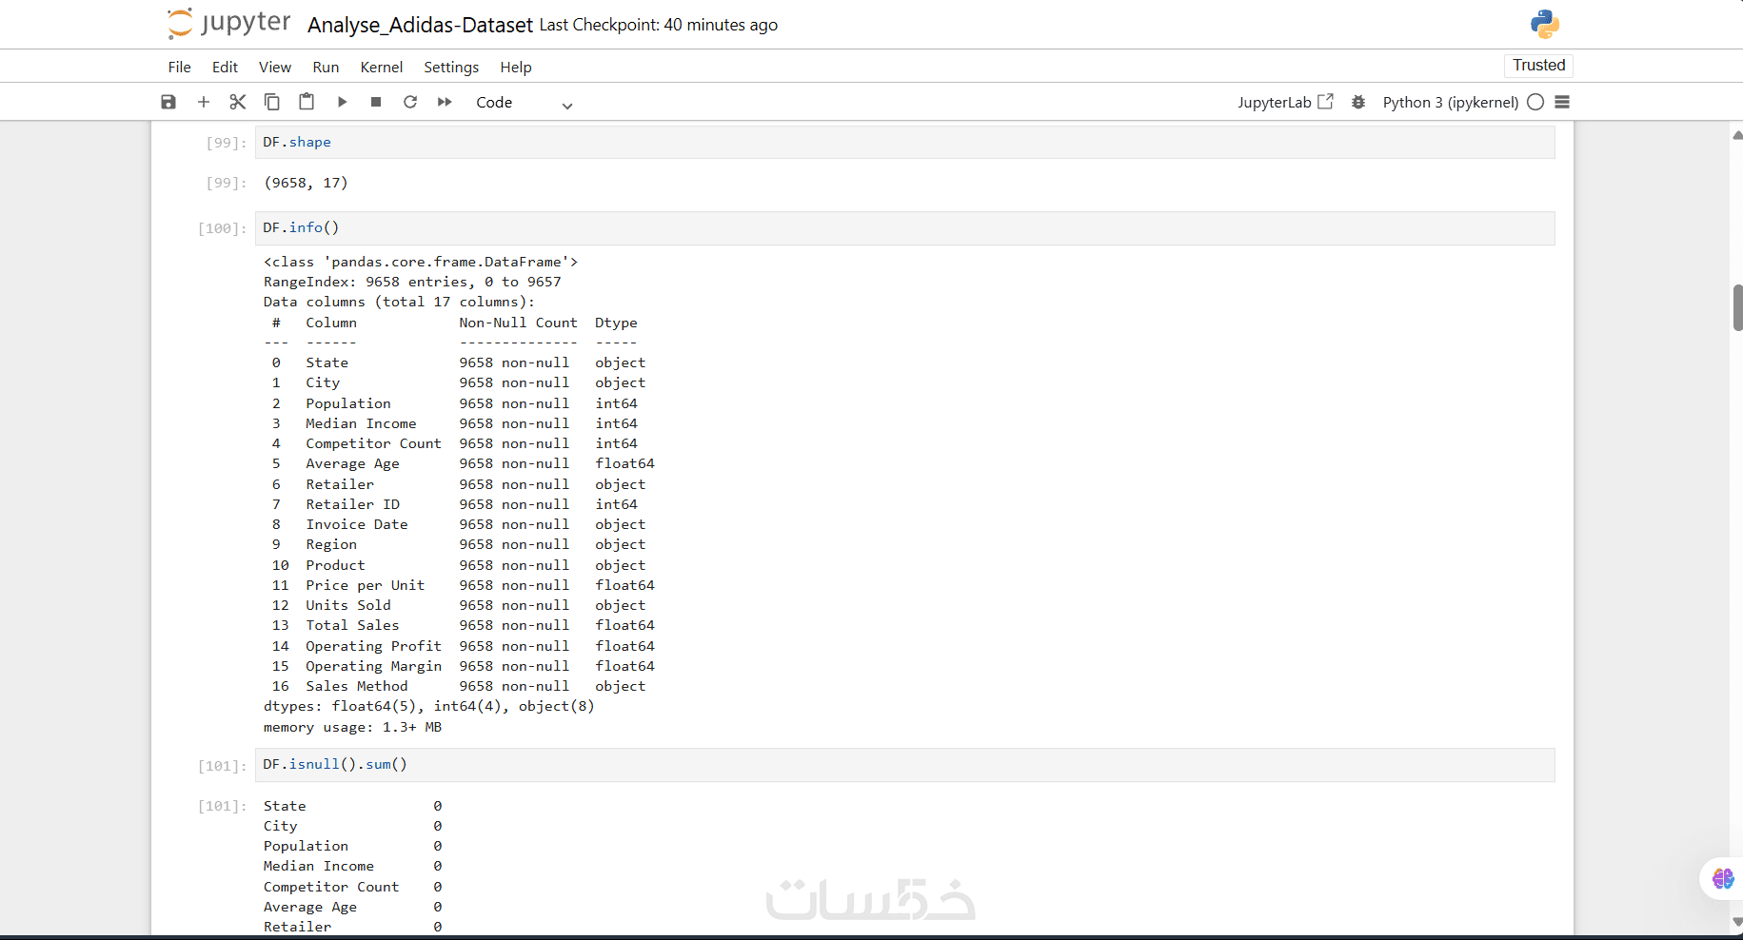Click the scrollbar down arrow
1743x940 pixels.
pos(1737,921)
